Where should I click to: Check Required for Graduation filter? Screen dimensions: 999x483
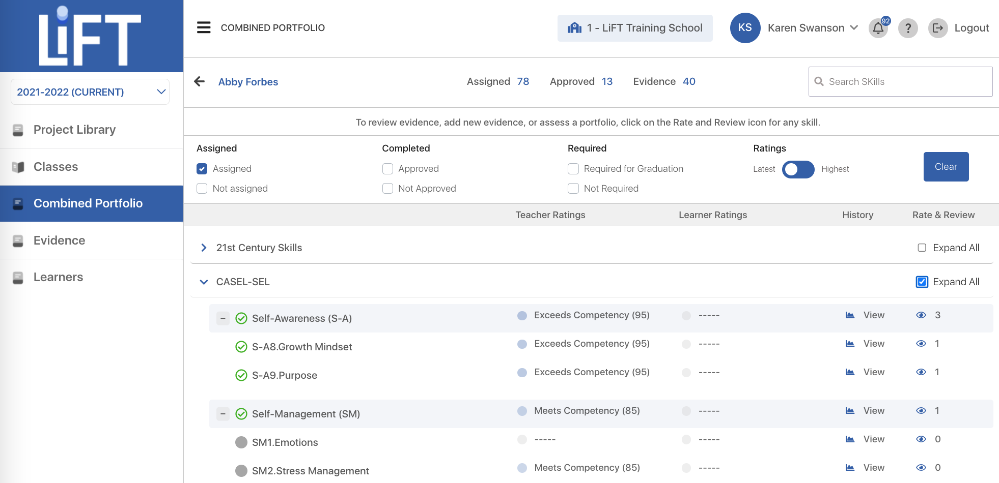click(573, 169)
